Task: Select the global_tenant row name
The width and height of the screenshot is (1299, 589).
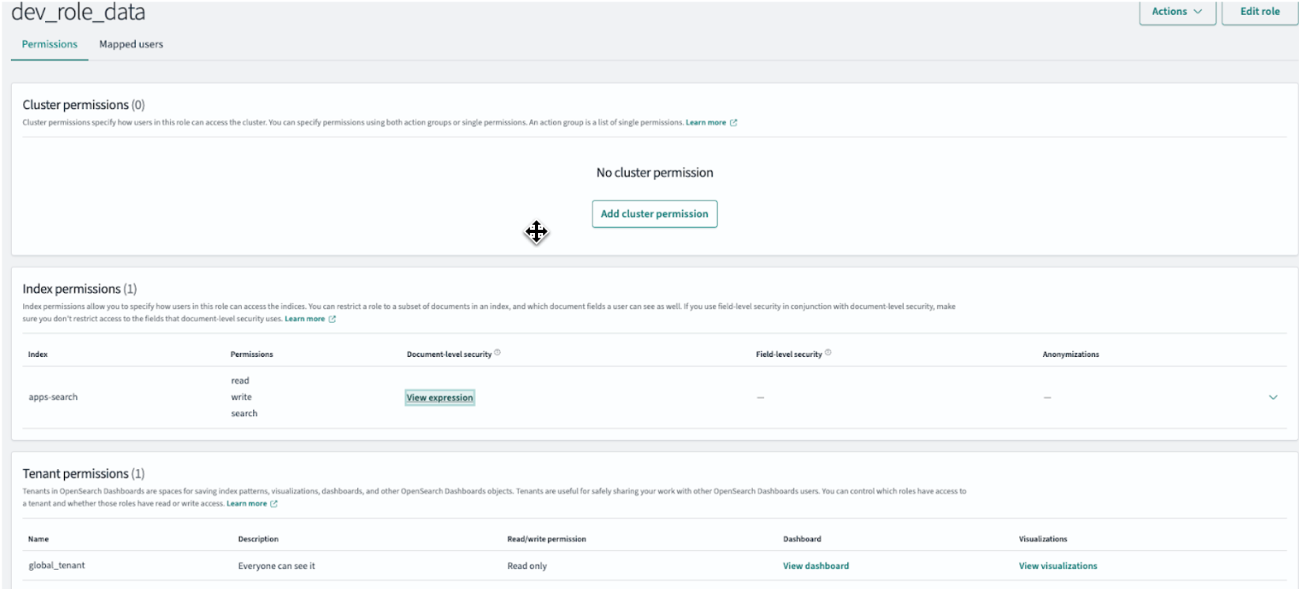Action: (x=57, y=565)
